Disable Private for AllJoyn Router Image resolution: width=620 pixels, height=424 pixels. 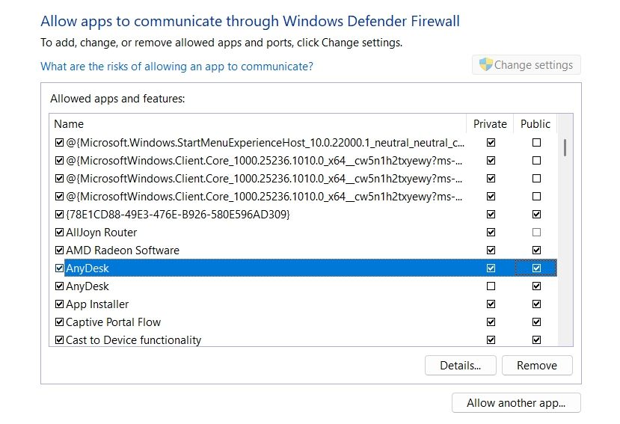[491, 232]
